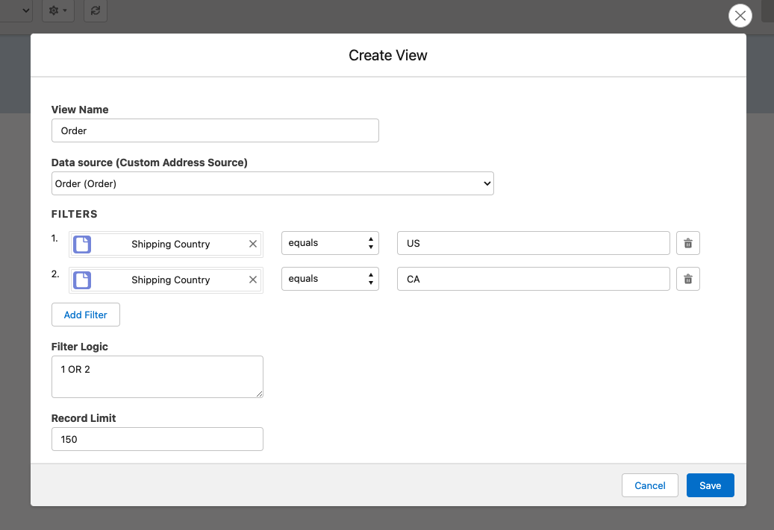Click into the Filter Logic text area

pos(157,376)
